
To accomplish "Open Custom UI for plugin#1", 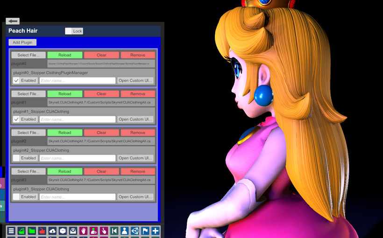I will click(x=135, y=119).
